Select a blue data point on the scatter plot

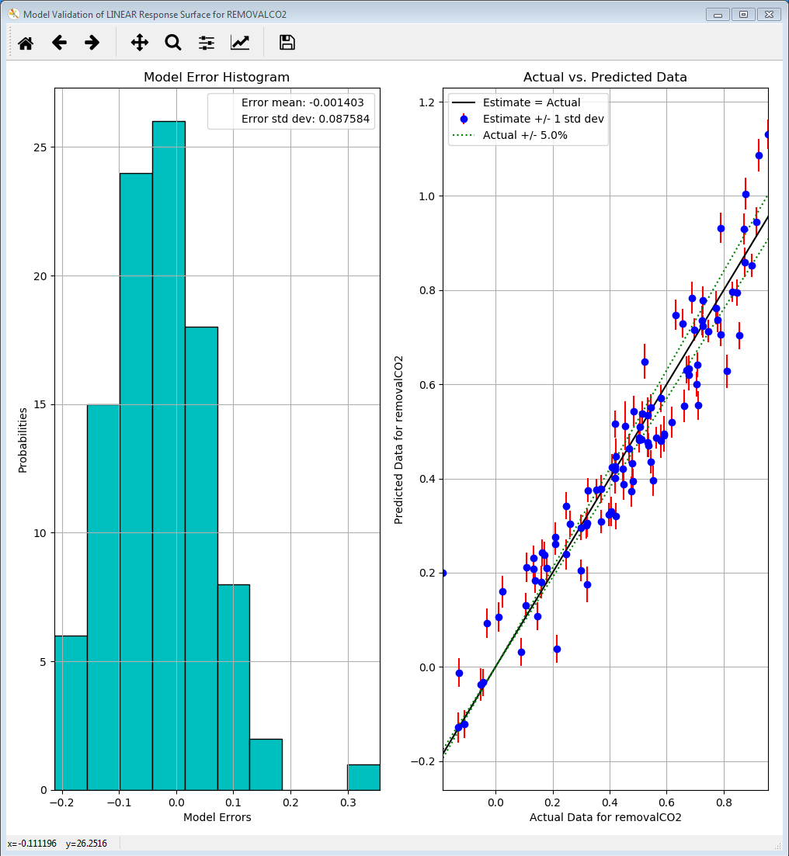click(643, 360)
